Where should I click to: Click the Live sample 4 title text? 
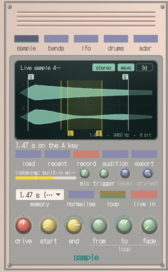coord(41,68)
